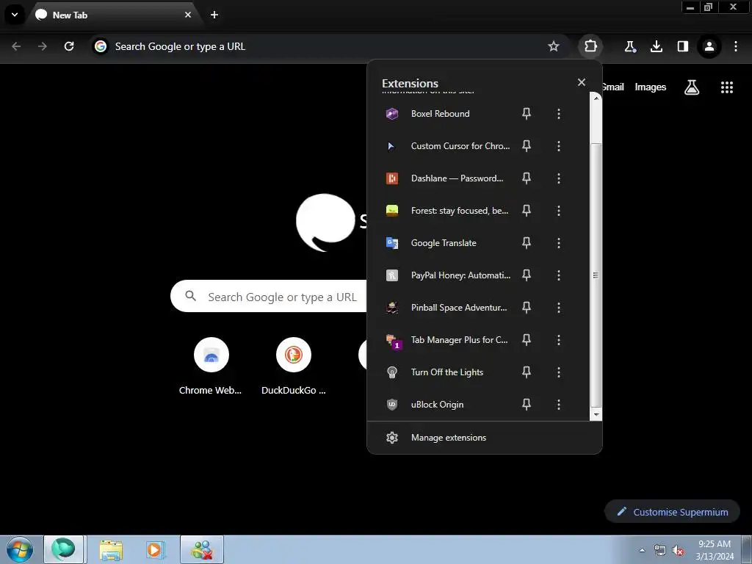Open the profile avatar button
Image resolution: width=752 pixels, height=564 pixels.
click(709, 46)
